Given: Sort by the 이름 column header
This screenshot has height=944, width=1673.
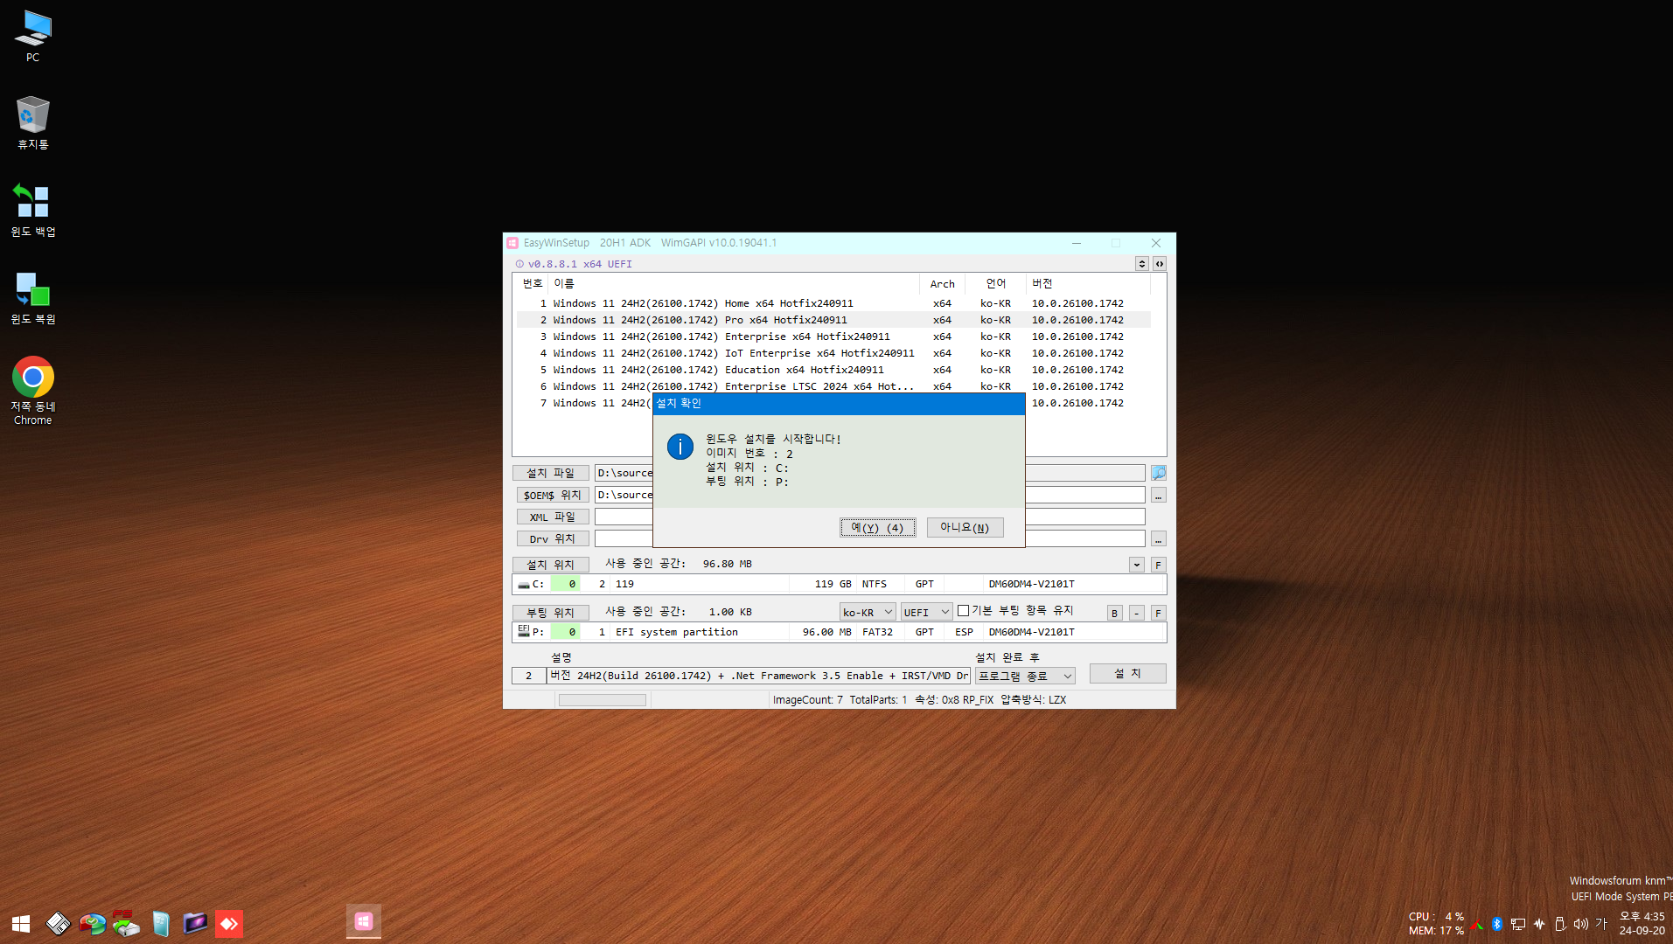Looking at the screenshot, I should [733, 283].
